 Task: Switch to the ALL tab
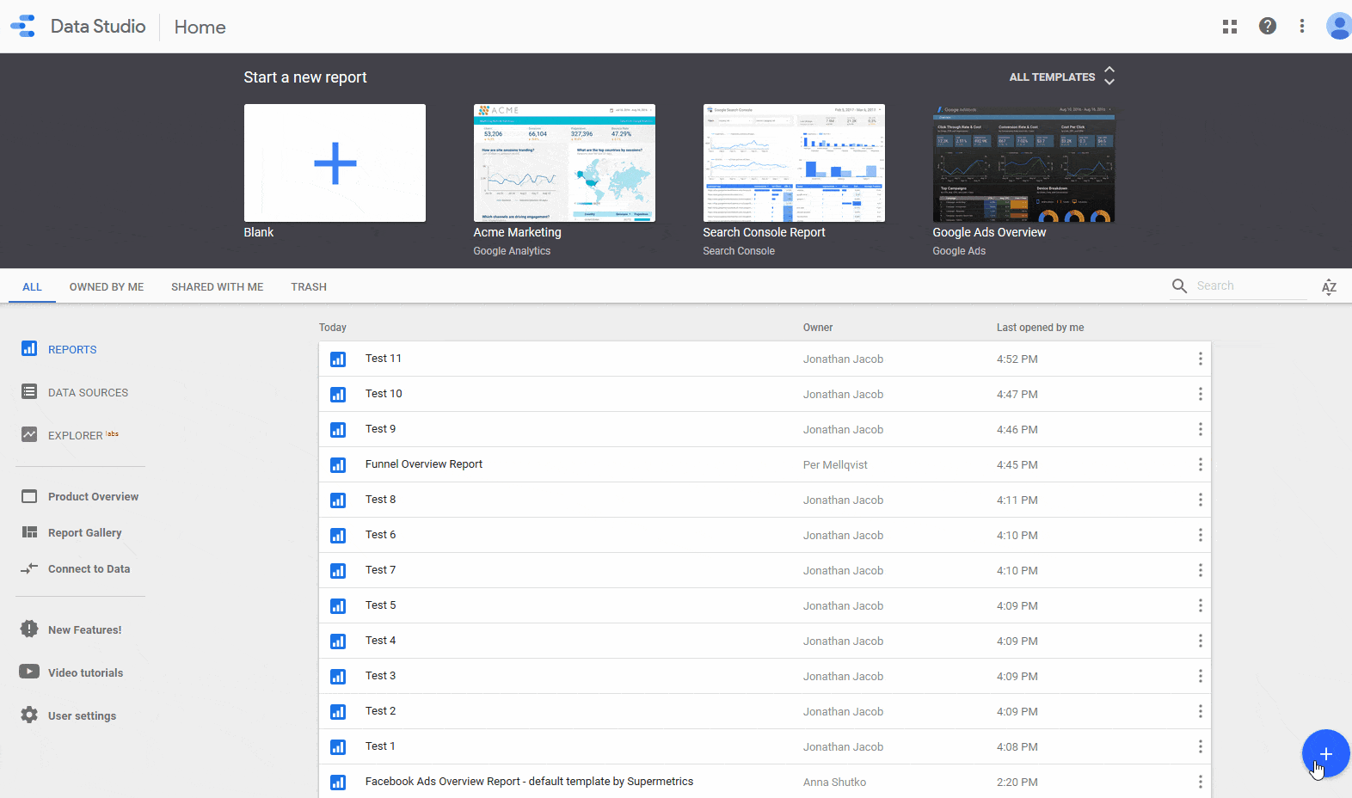32,286
